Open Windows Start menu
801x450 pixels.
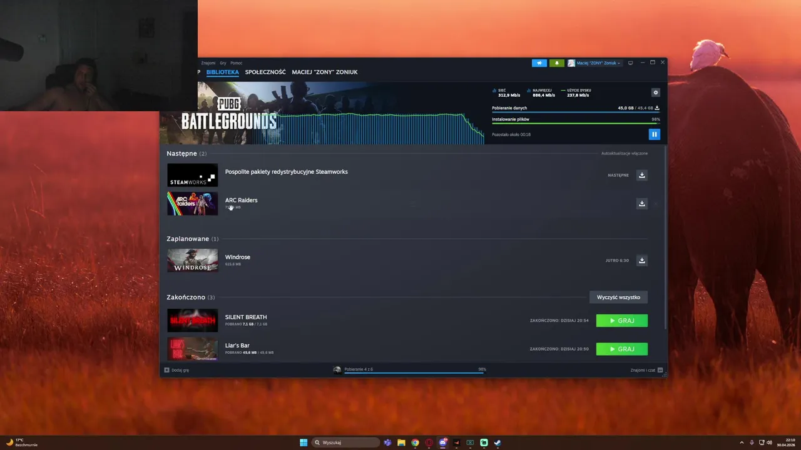(304, 442)
